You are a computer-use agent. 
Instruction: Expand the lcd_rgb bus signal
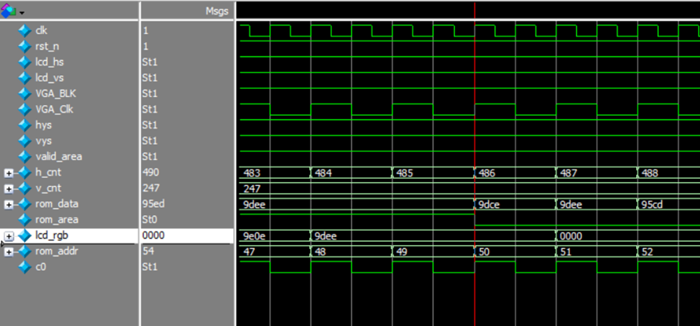(x=8, y=236)
